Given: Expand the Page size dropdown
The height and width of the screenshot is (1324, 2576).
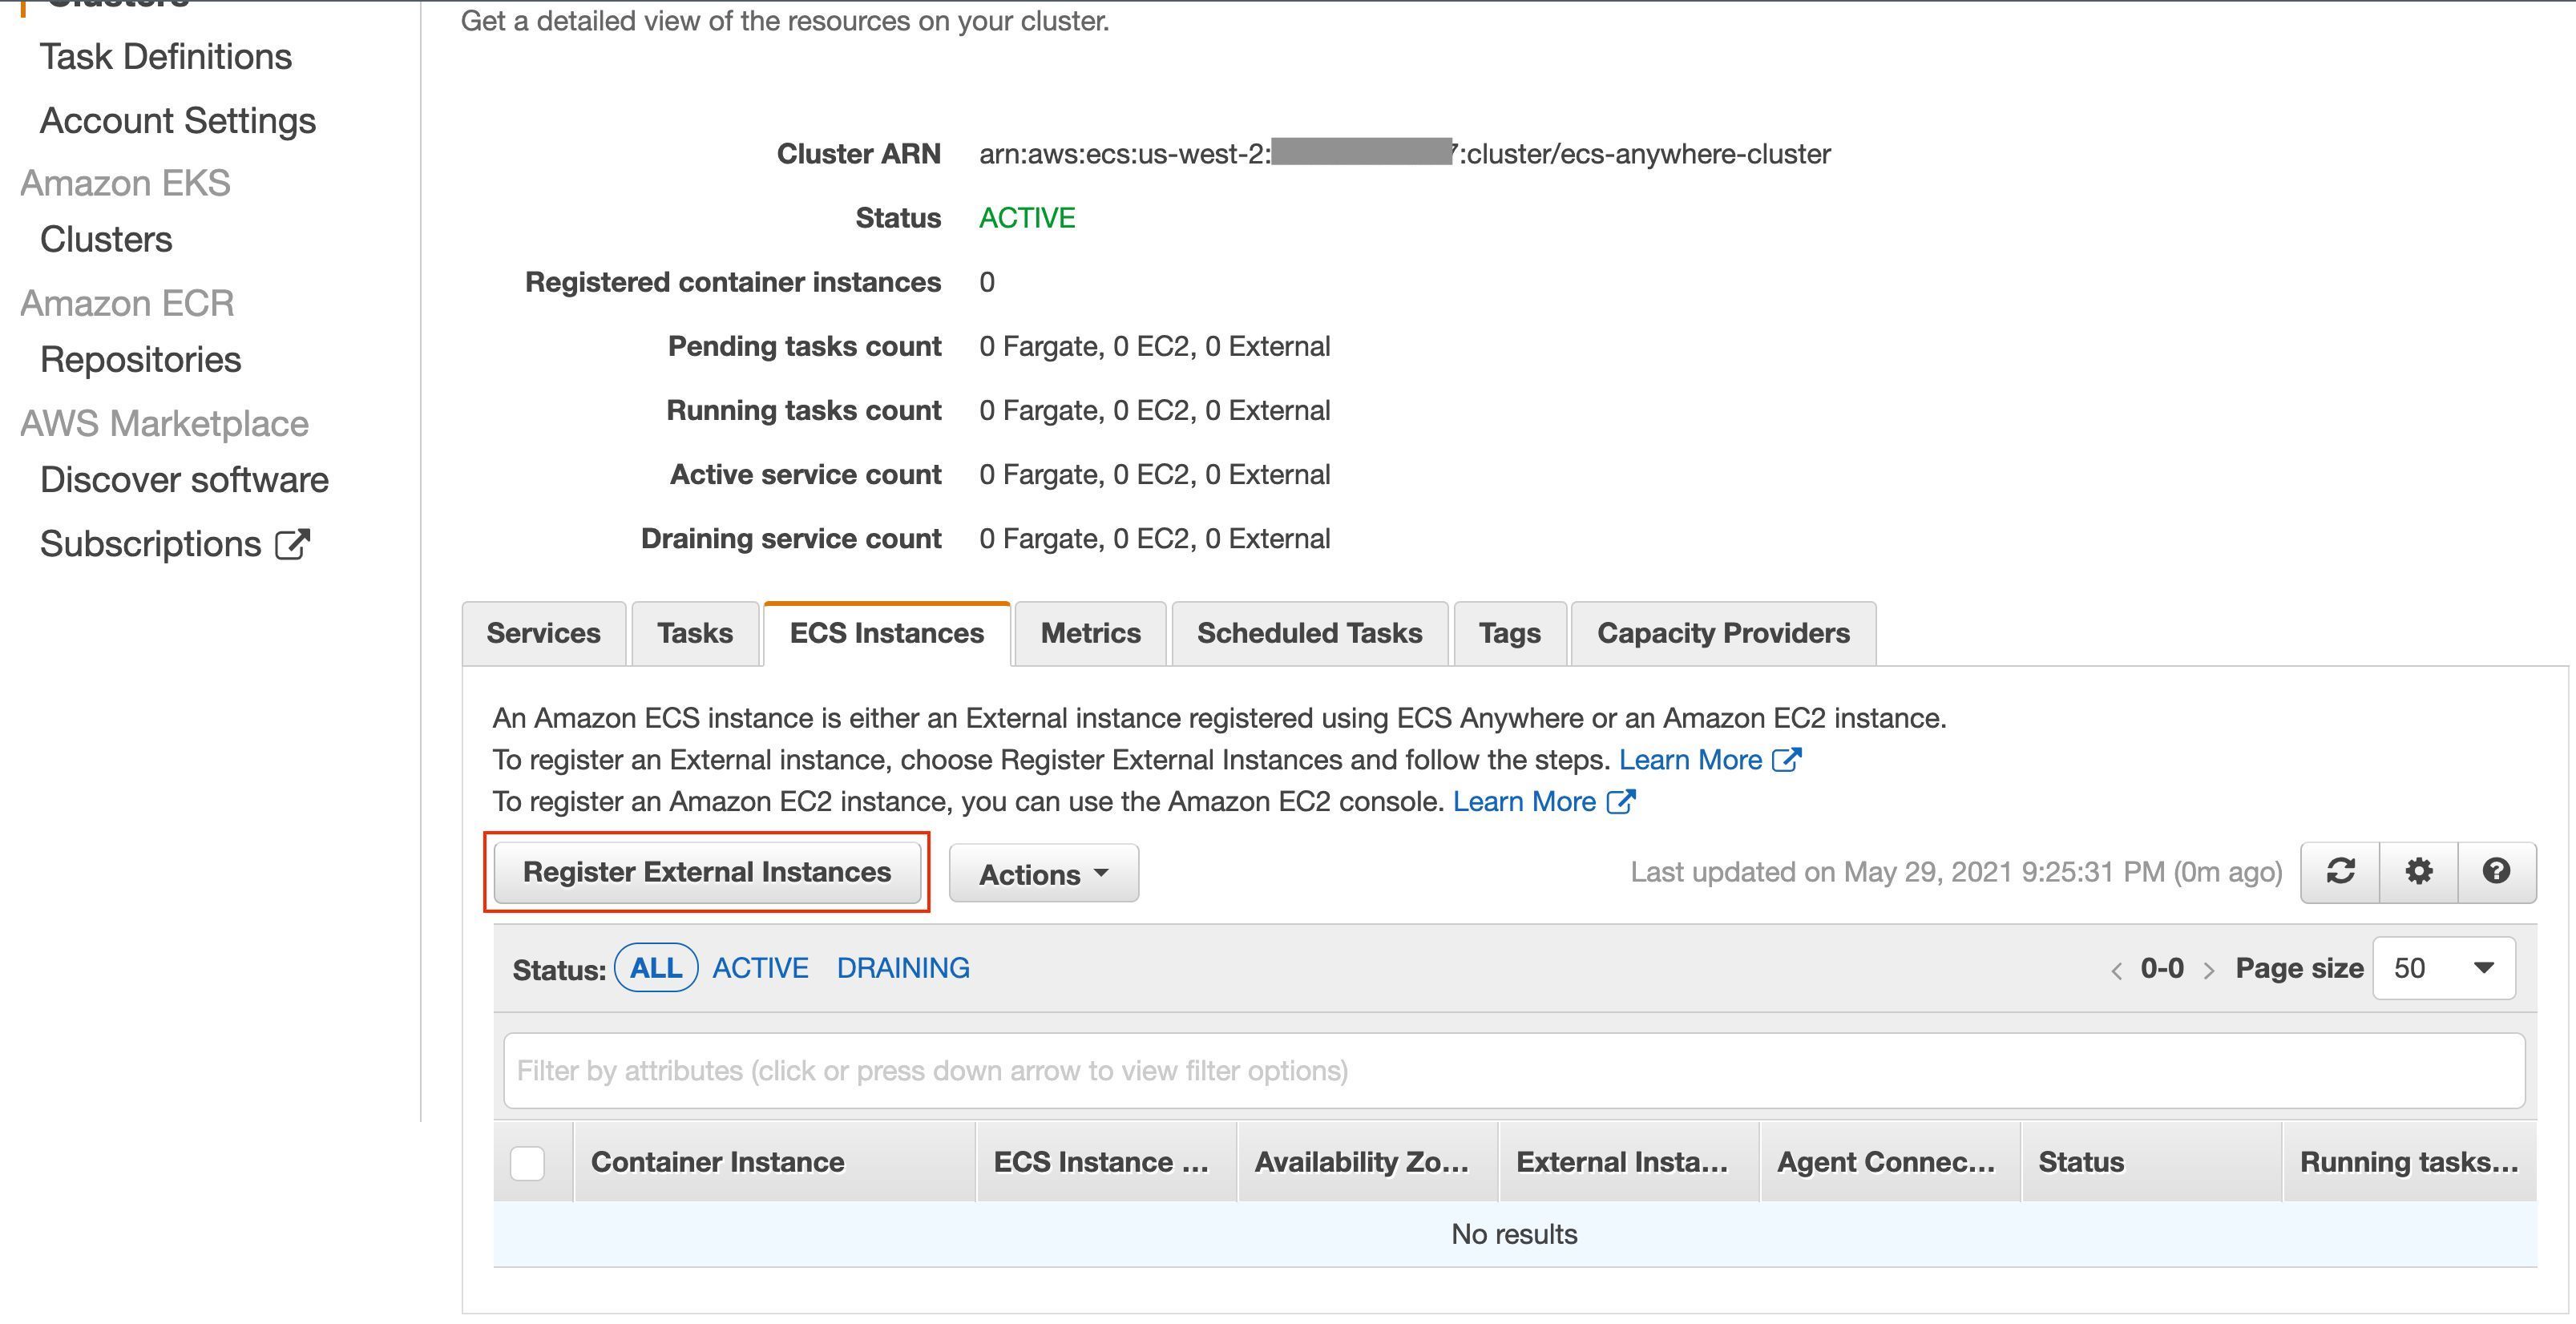Looking at the screenshot, I should coord(2444,968).
